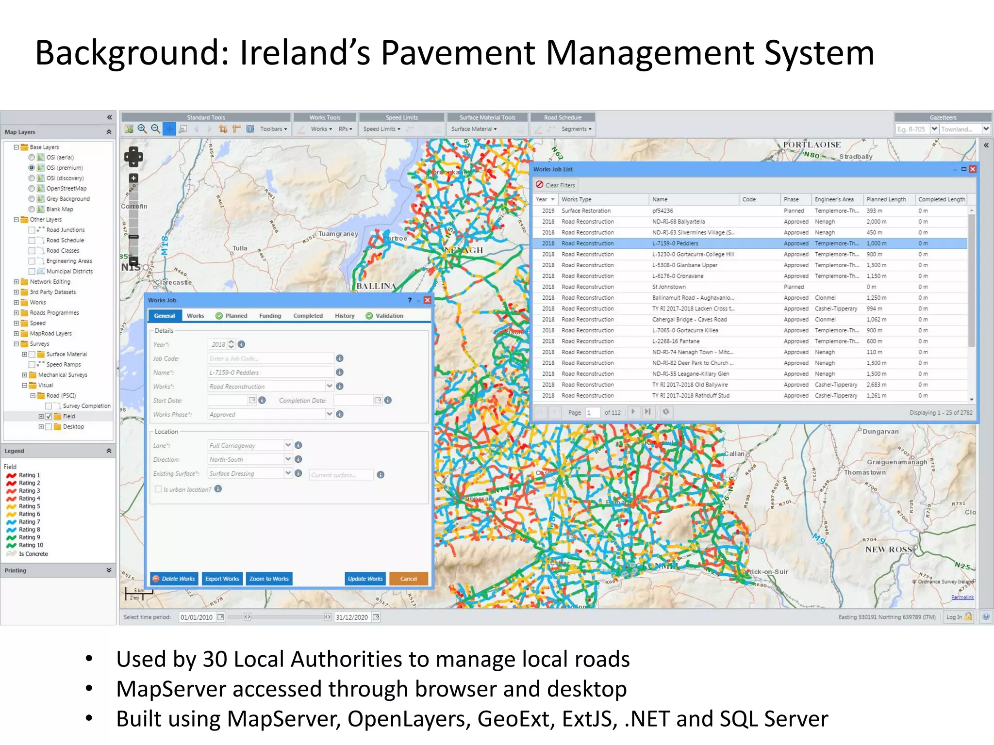Viewport: 994px width, 745px height.
Task: Open the Start Date calendar picker
Action: coord(252,400)
